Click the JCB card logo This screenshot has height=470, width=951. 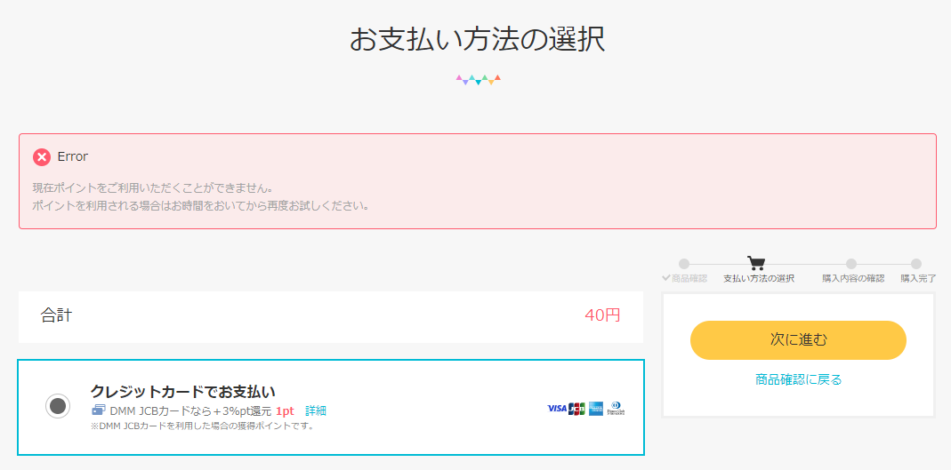click(576, 409)
